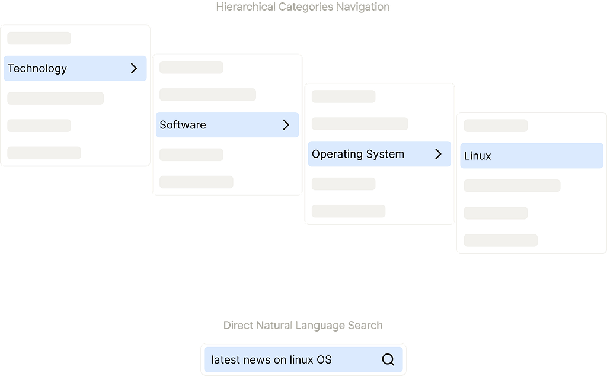Select the last item in the Software panel
This screenshot has width=607, height=376.
coord(196,182)
